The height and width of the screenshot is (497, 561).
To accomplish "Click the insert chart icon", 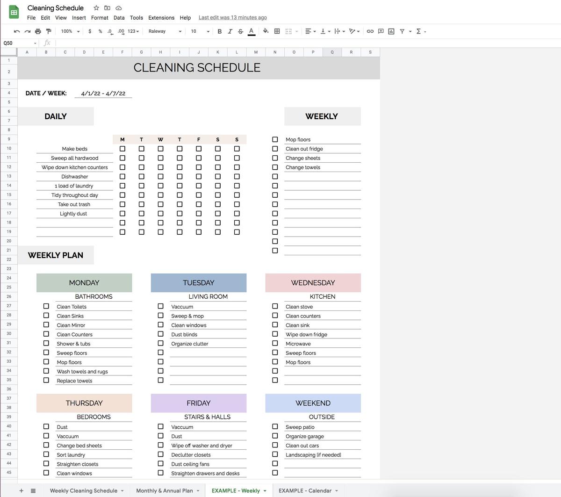I will [391, 31].
